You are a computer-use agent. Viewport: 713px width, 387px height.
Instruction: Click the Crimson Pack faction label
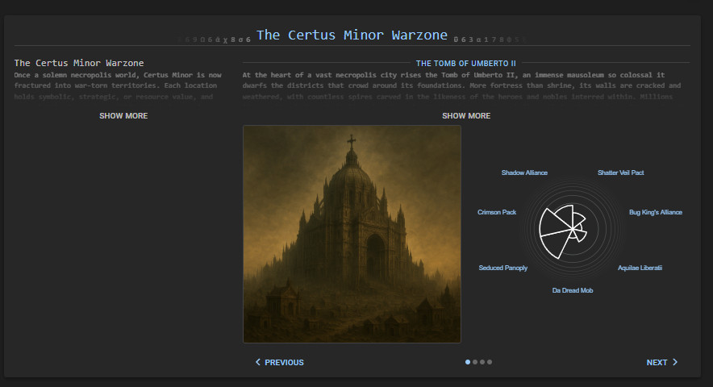pyautogui.click(x=497, y=212)
